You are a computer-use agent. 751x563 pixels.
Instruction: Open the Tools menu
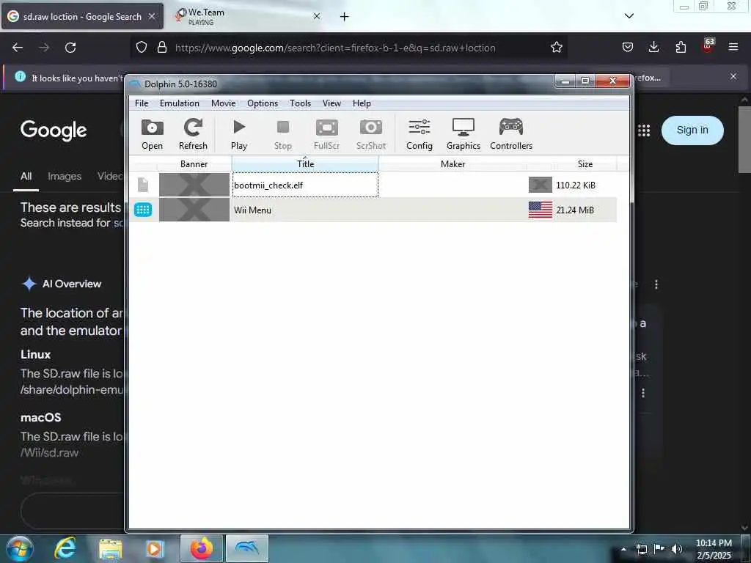click(x=300, y=103)
